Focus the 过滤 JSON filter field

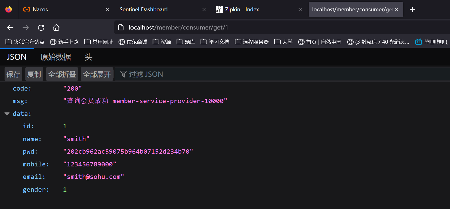click(x=282, y=74)
